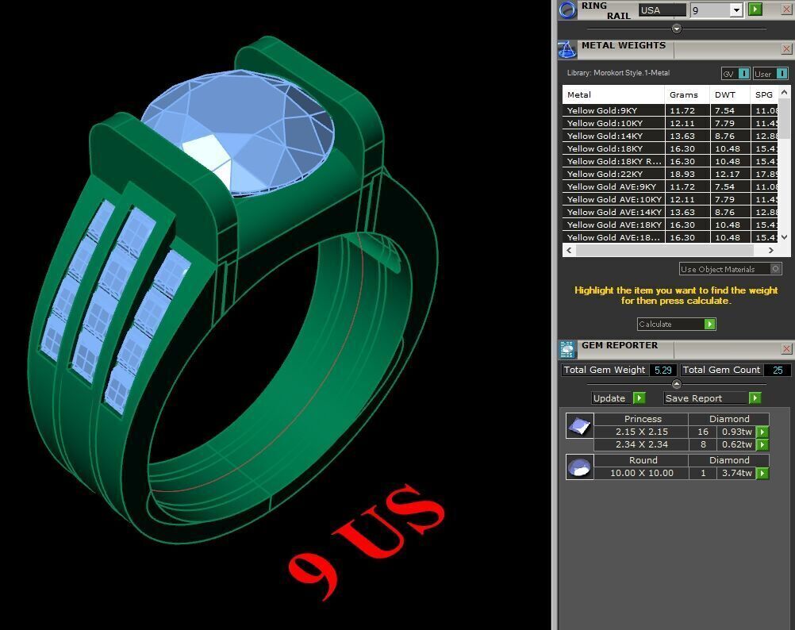Click the 2.34 X 2.34 size cell
This screenshot has width=795, height=630.
point(641,444)
